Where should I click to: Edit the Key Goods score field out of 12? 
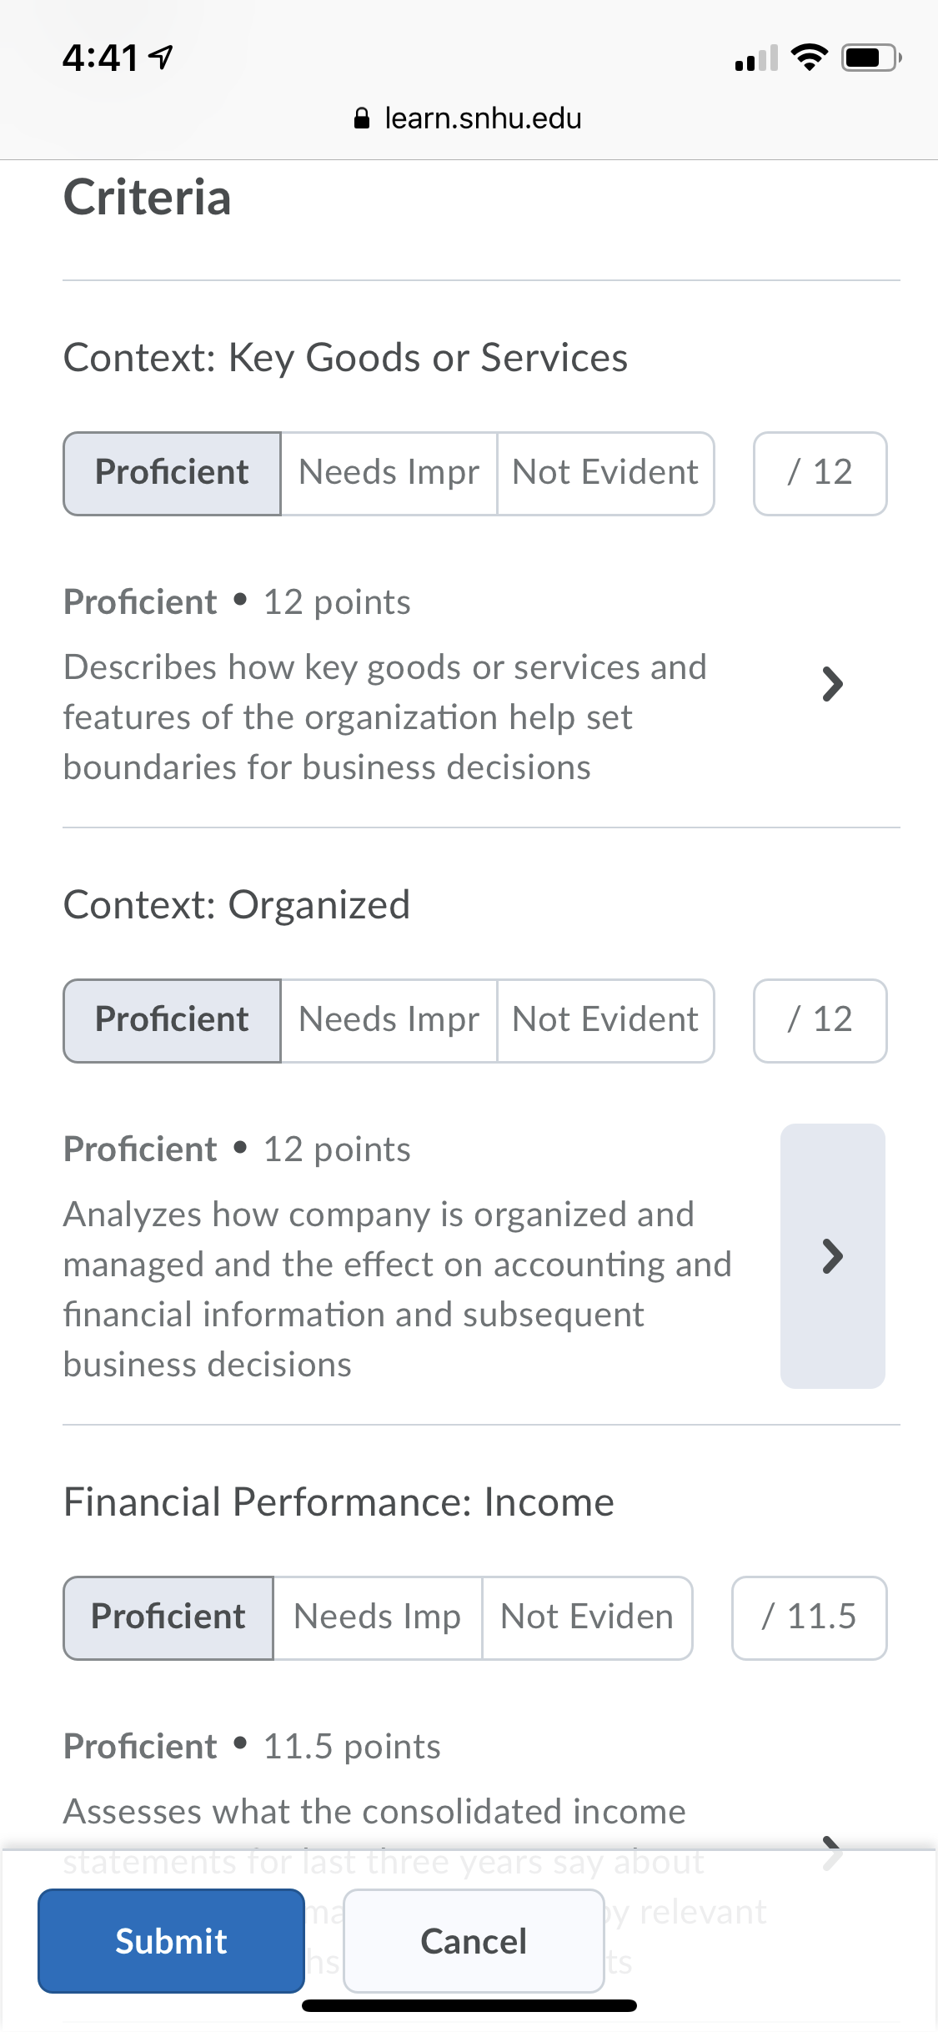820,474
